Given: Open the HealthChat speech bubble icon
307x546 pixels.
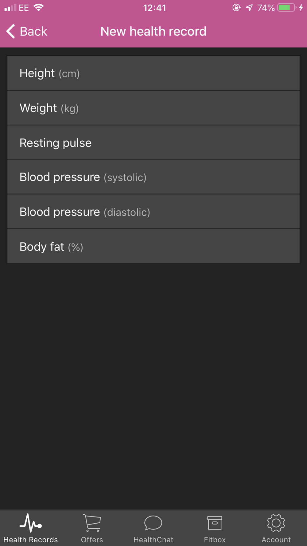Looking at the screenshot, I should point(153,523).
